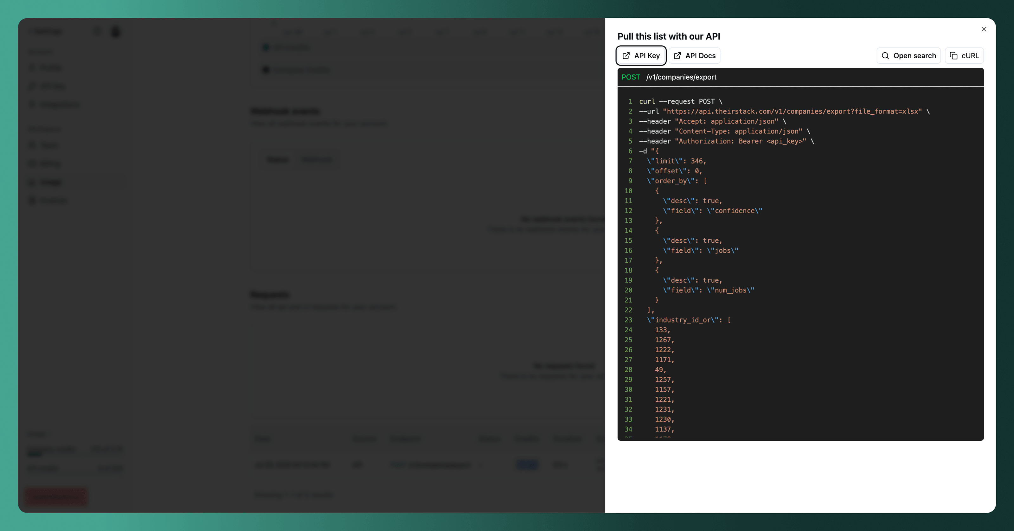Open the API Key button

[641, 55]
